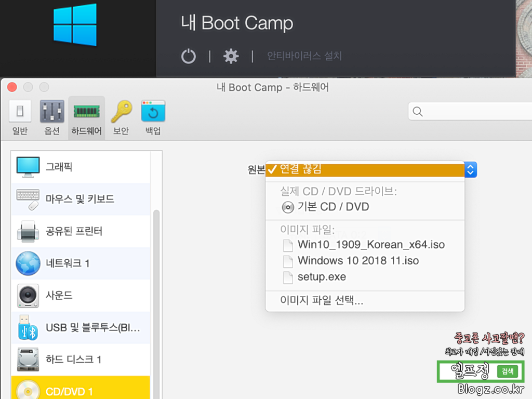Screen dimensions: 532x399
Task: Click the speaker sound icon
Action: click(x=28, y=296)
